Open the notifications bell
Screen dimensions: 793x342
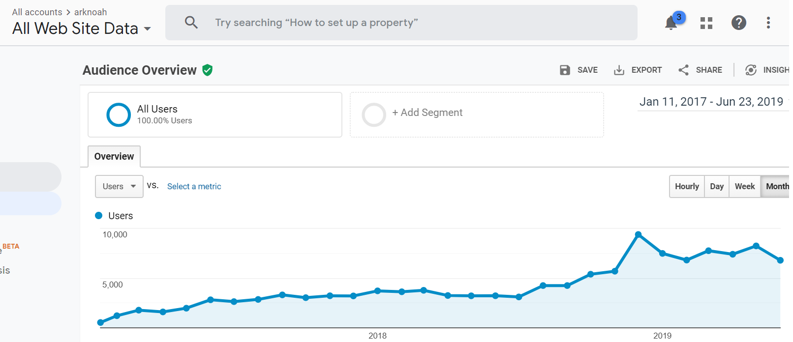pyautogui.click(x=671, y=23)
